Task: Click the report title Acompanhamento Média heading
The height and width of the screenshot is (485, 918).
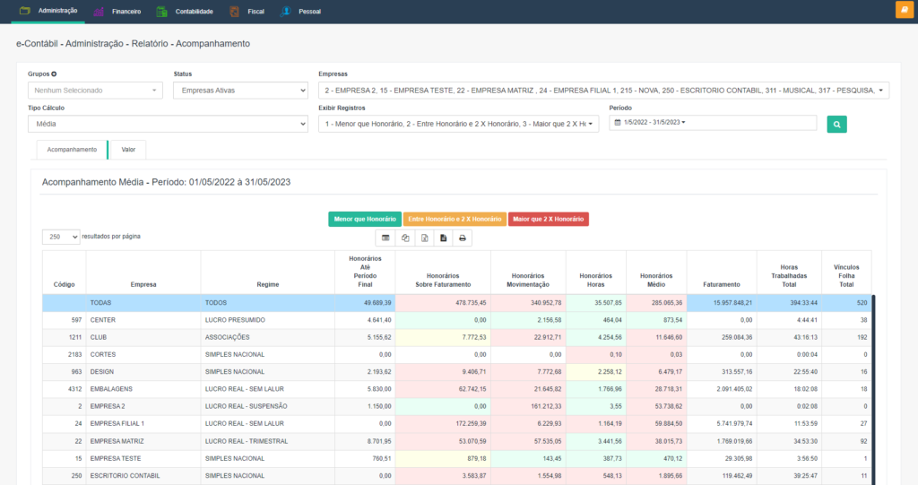Action: pos(166,182)
